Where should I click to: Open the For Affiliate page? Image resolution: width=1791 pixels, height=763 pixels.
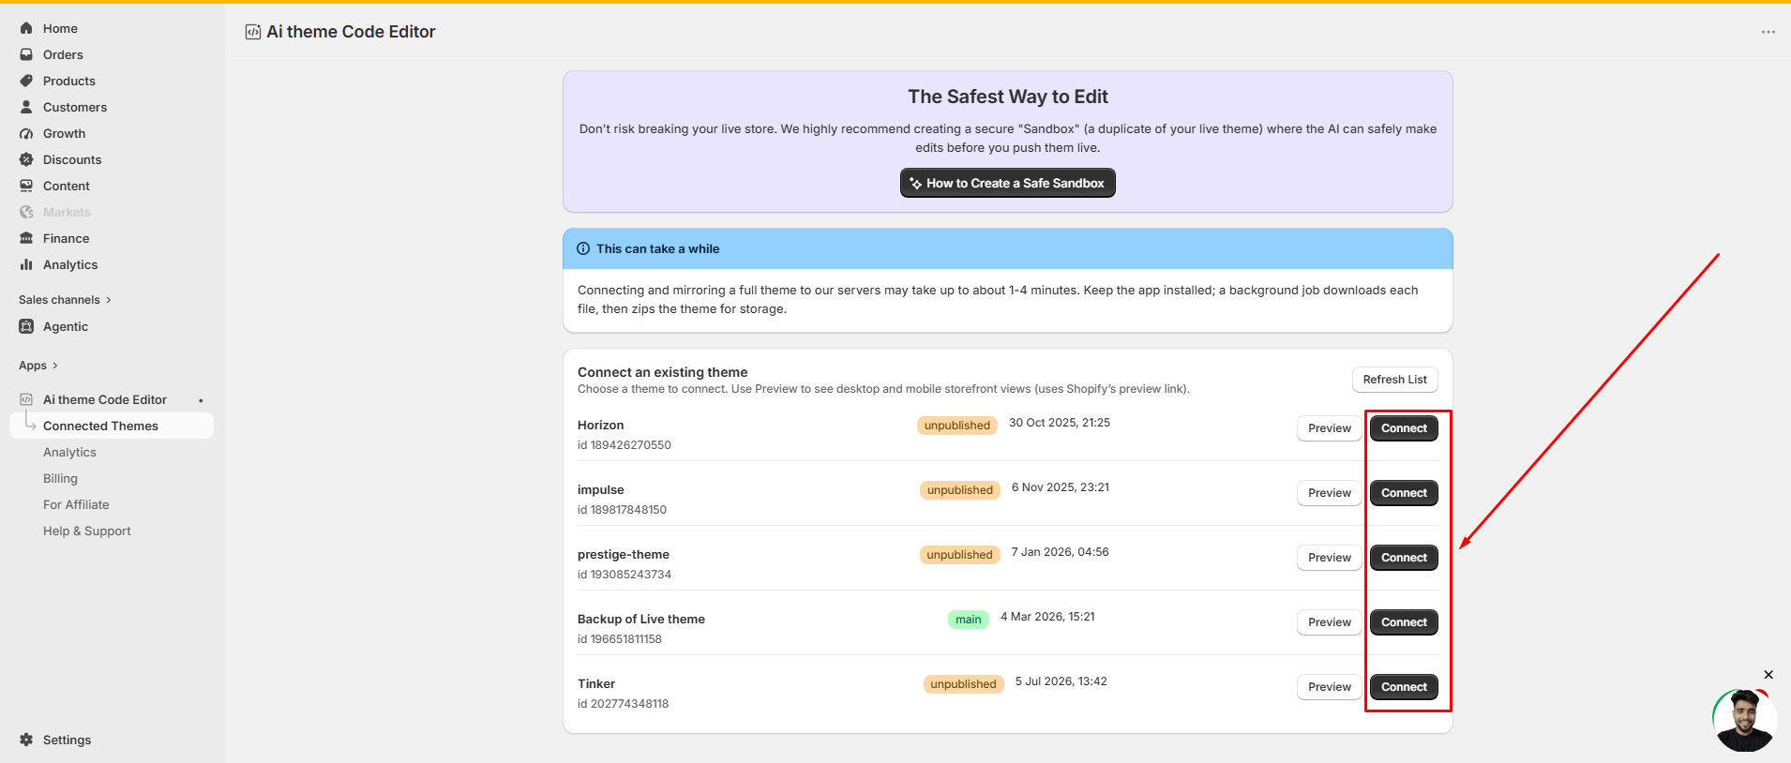tap(76, 504)
